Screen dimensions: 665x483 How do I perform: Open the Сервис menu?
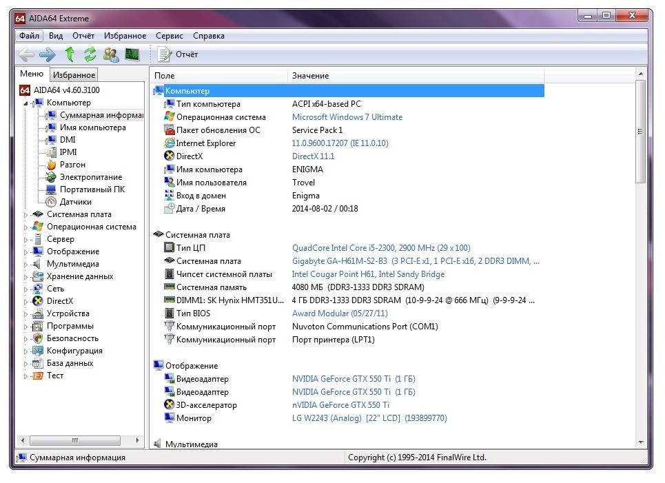click(170, 36)
